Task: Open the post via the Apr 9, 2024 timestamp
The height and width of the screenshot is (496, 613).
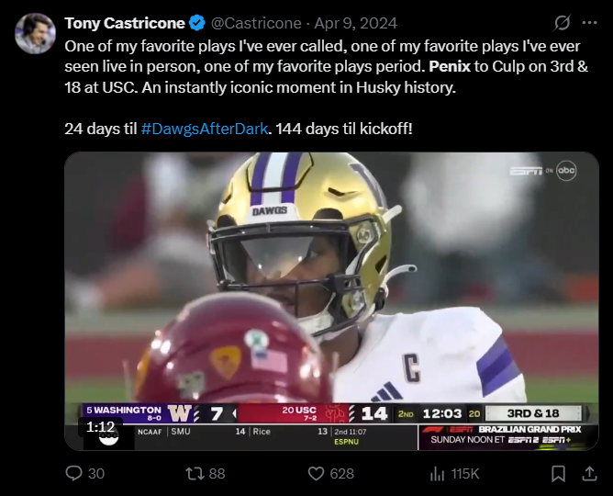Action: pos(344,22)
